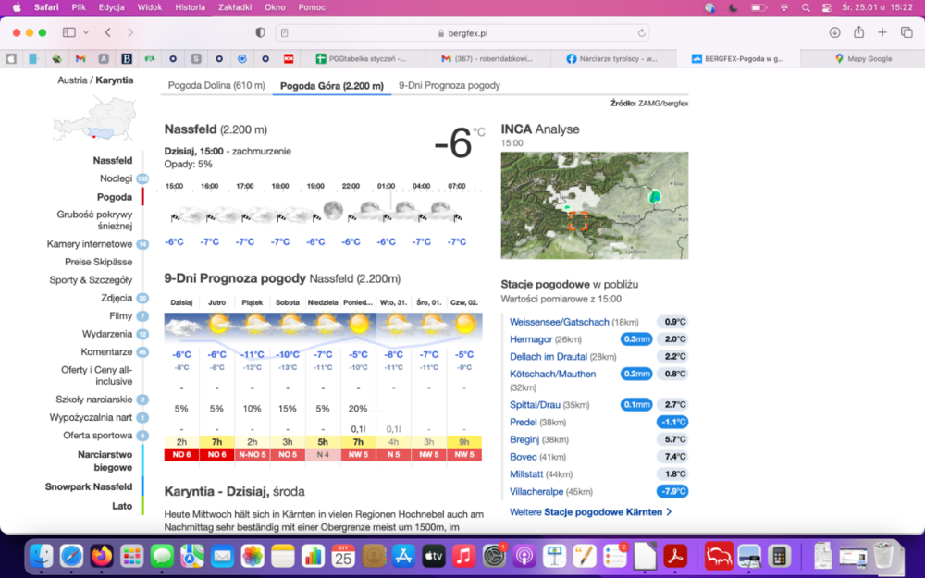Click the Weissensee/Gatschach weather station link

coord(559,322)
